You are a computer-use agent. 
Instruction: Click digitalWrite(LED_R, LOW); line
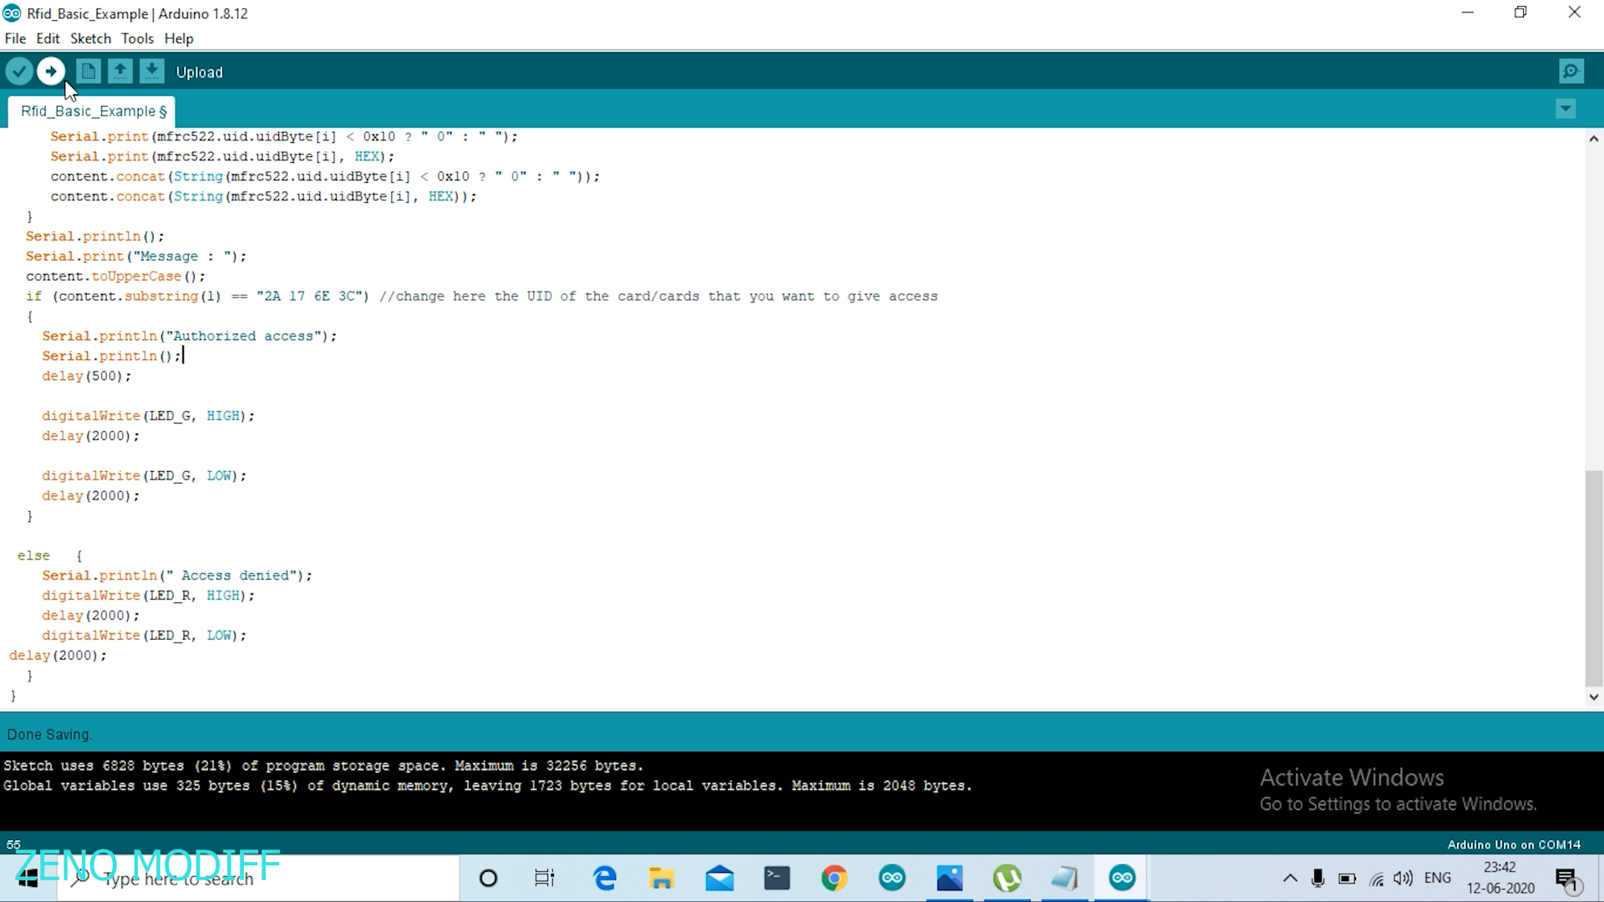[x=145, y=636]
